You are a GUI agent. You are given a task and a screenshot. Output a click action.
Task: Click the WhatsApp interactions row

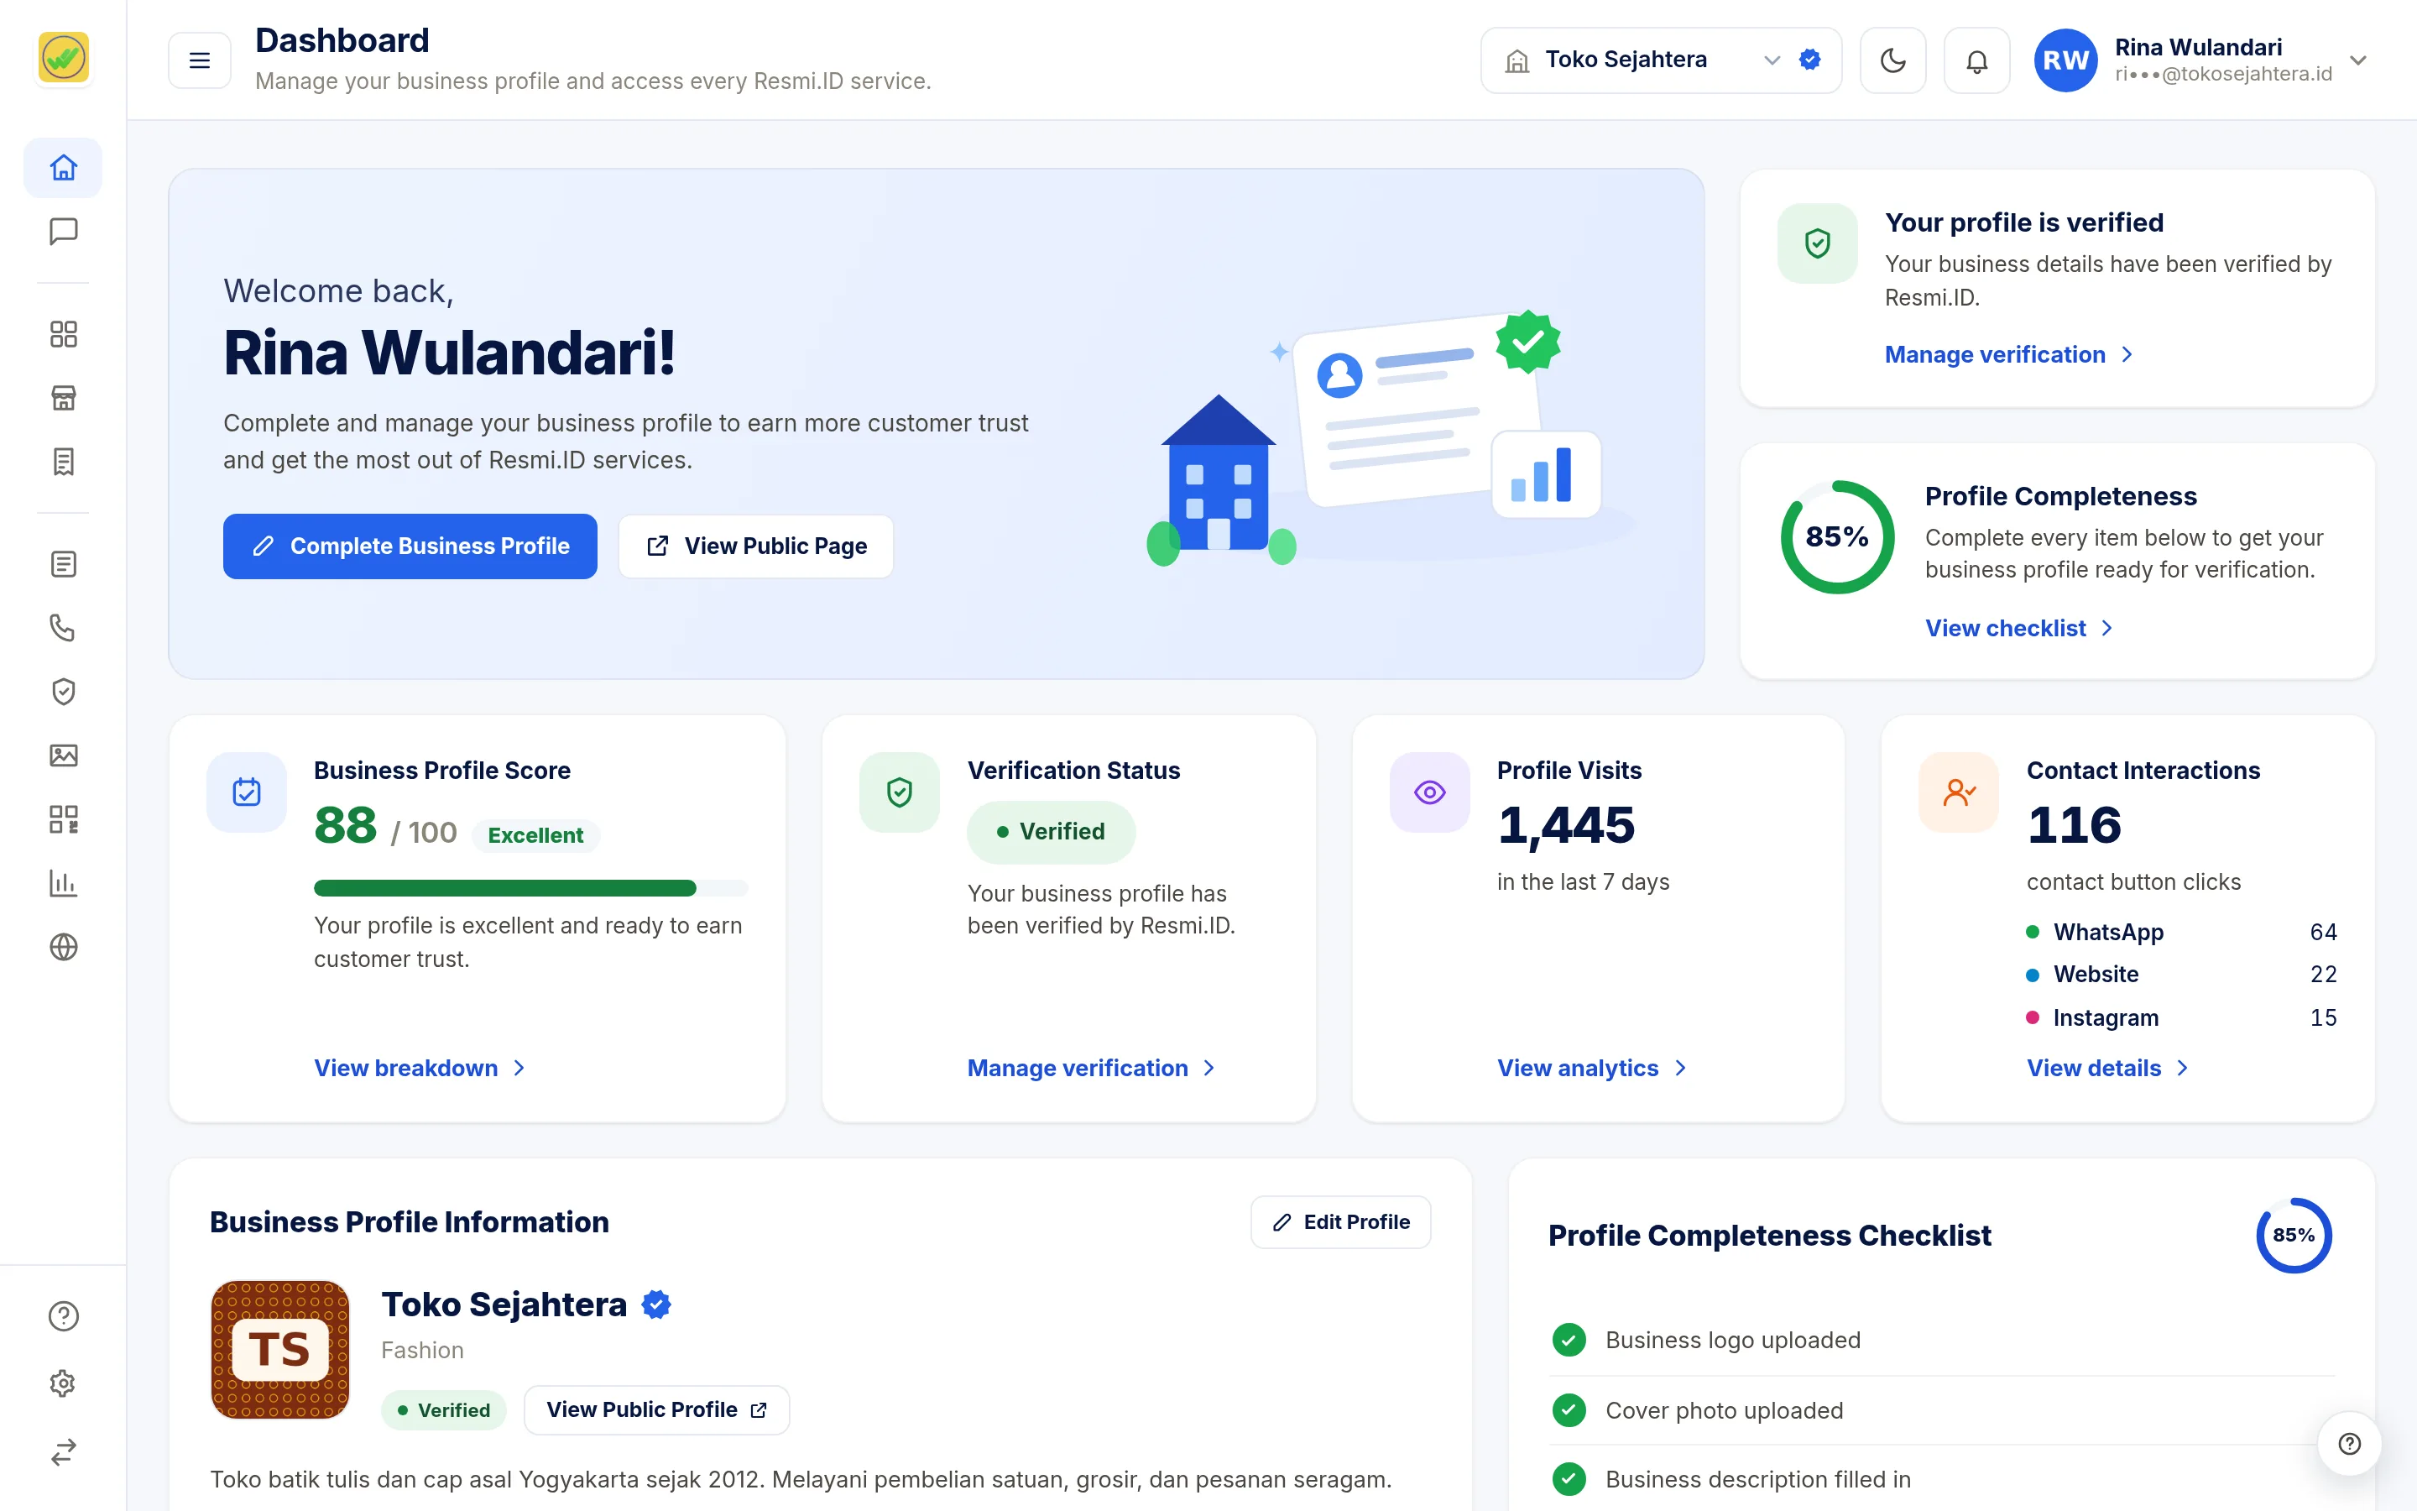[x=2181, y=932]
